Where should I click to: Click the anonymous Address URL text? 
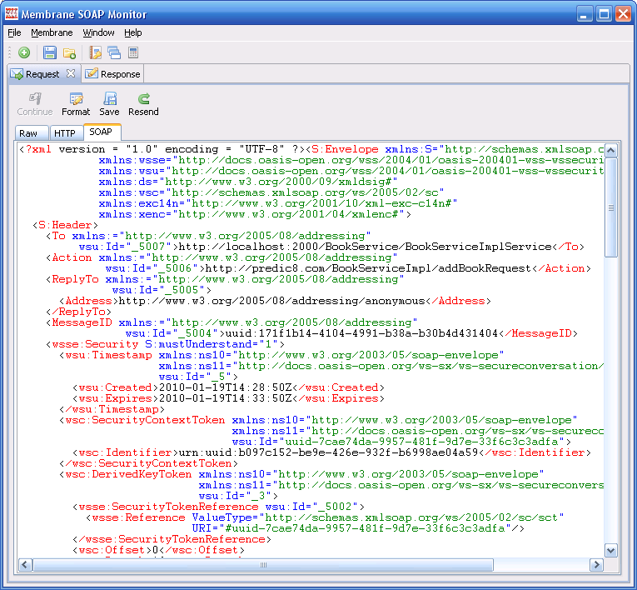coord(271,301)
